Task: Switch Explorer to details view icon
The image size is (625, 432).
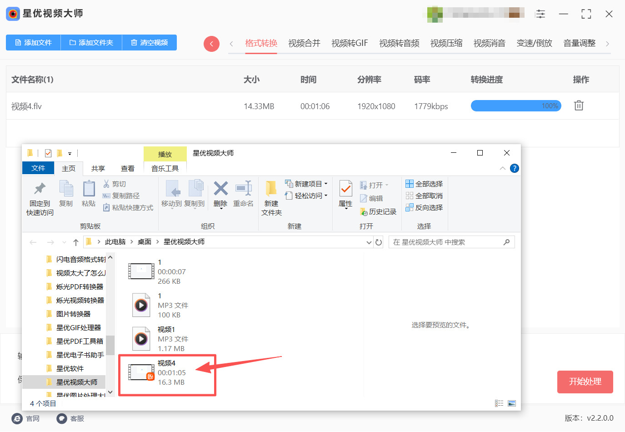Action: (x=499, y=403)
